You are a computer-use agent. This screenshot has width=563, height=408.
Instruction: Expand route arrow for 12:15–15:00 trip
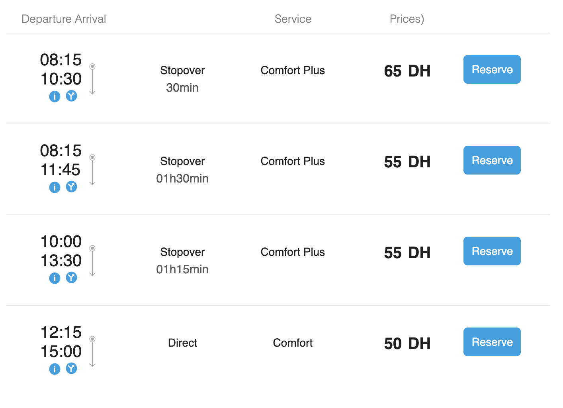tap(92, 352)
